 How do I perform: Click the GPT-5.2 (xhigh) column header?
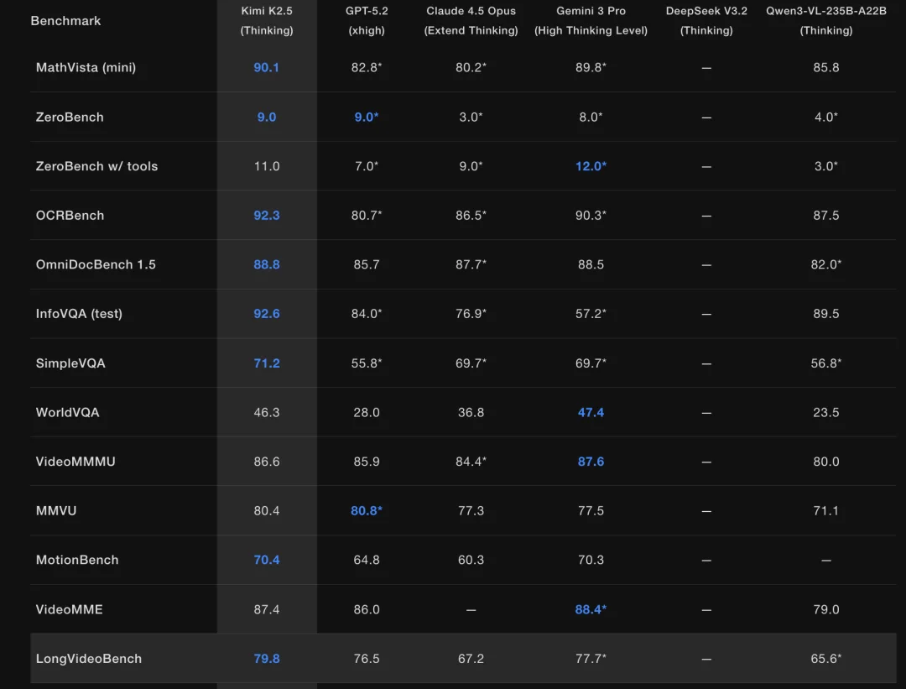pos(366,21)
